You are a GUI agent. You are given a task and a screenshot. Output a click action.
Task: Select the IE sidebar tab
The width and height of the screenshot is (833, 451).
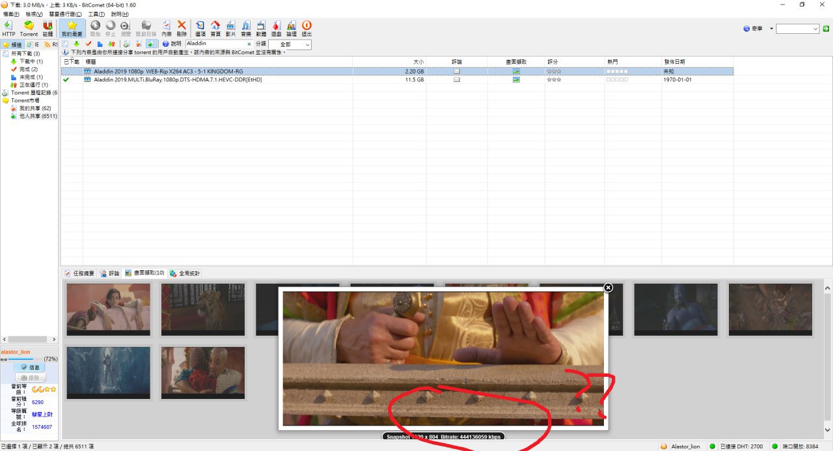click(33, 44)
